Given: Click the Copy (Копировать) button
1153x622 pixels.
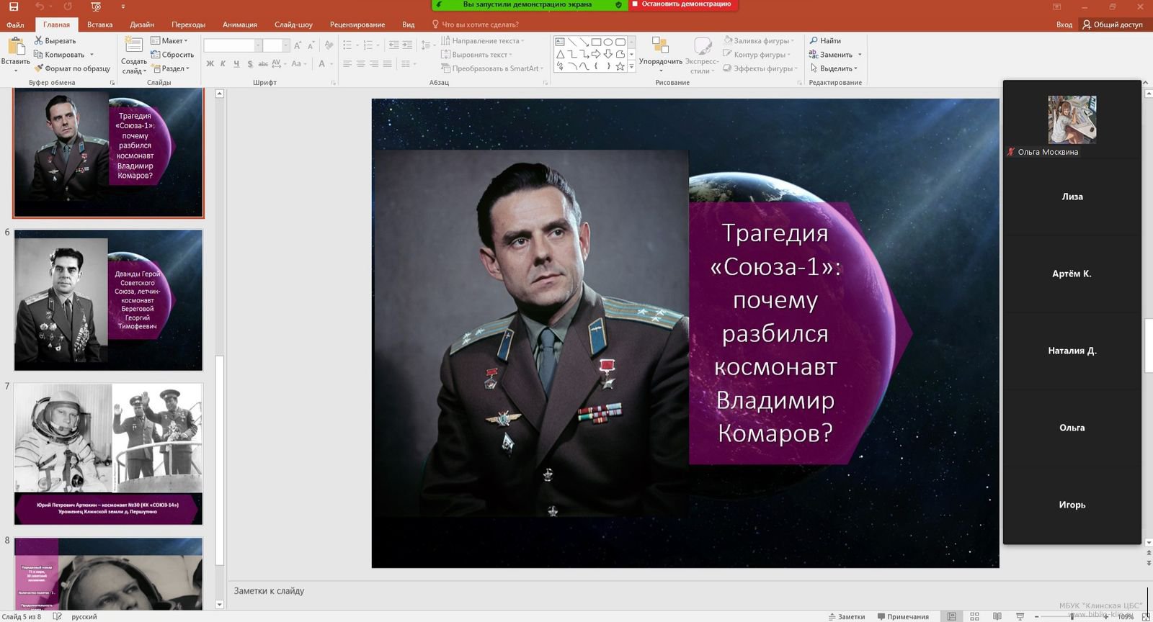Looking at the screenshot, I should [x=60, y=55].
